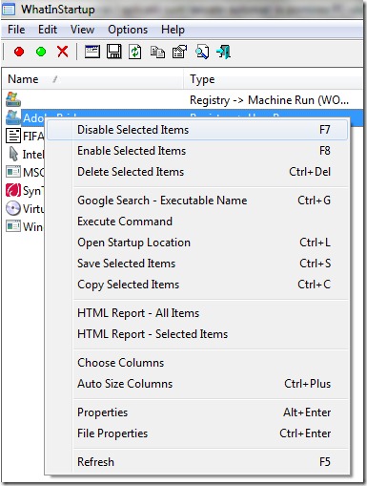The image size is (367, 486).
Task: Select the first row's Windows startup icon
Action: pyautogui.click(x=13, y=99)
